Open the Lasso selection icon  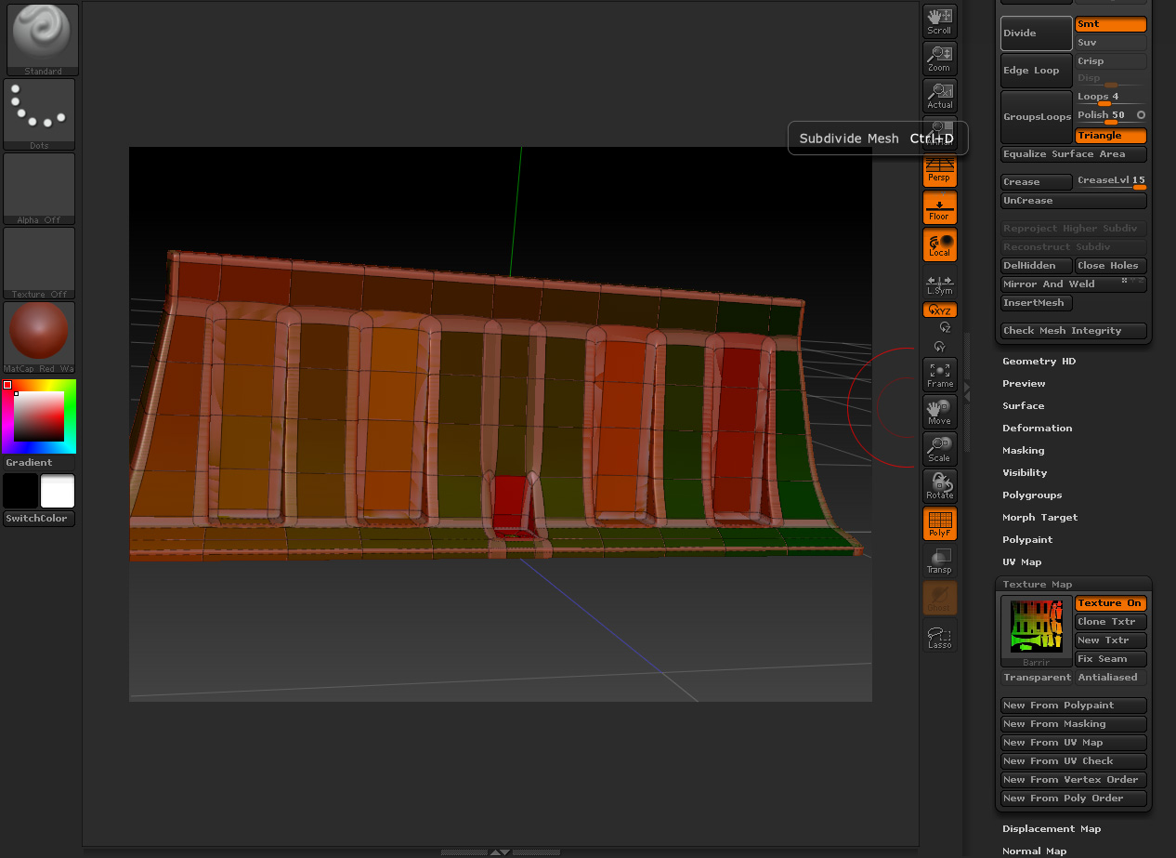click(x=939, y=636)
